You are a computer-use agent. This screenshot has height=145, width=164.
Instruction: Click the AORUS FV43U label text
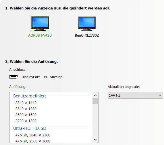[40, 36]
